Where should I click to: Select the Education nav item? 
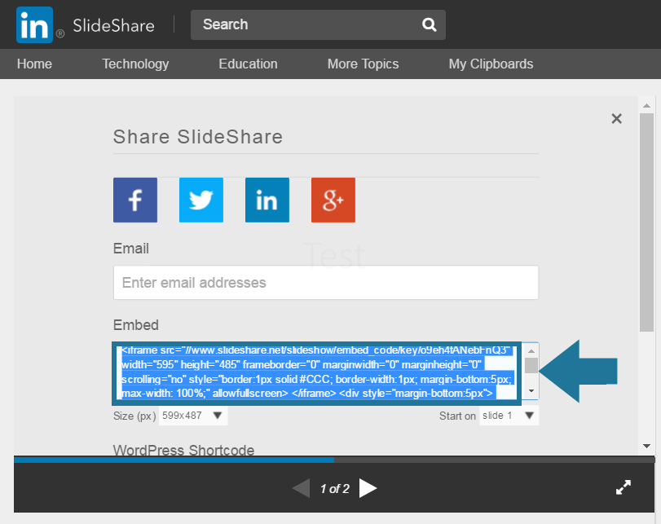248,64
